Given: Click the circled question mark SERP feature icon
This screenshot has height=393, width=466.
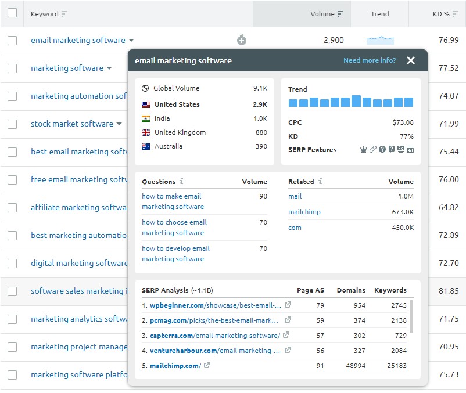Looking at the screenshot, I should [x=382, y=149].
